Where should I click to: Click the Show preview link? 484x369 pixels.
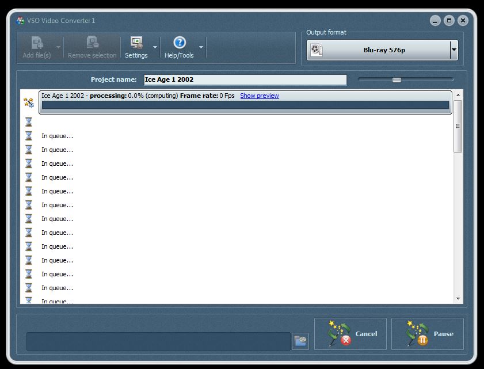(x=260, y=96)
